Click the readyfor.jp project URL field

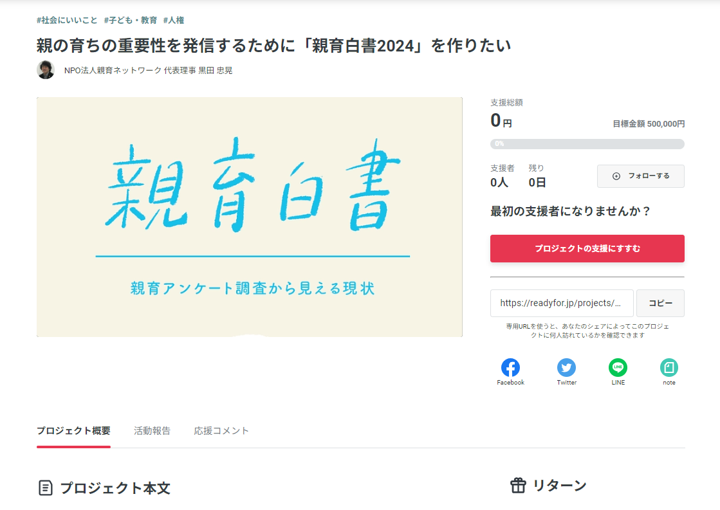pyautogui.click(x=561, y=303)
